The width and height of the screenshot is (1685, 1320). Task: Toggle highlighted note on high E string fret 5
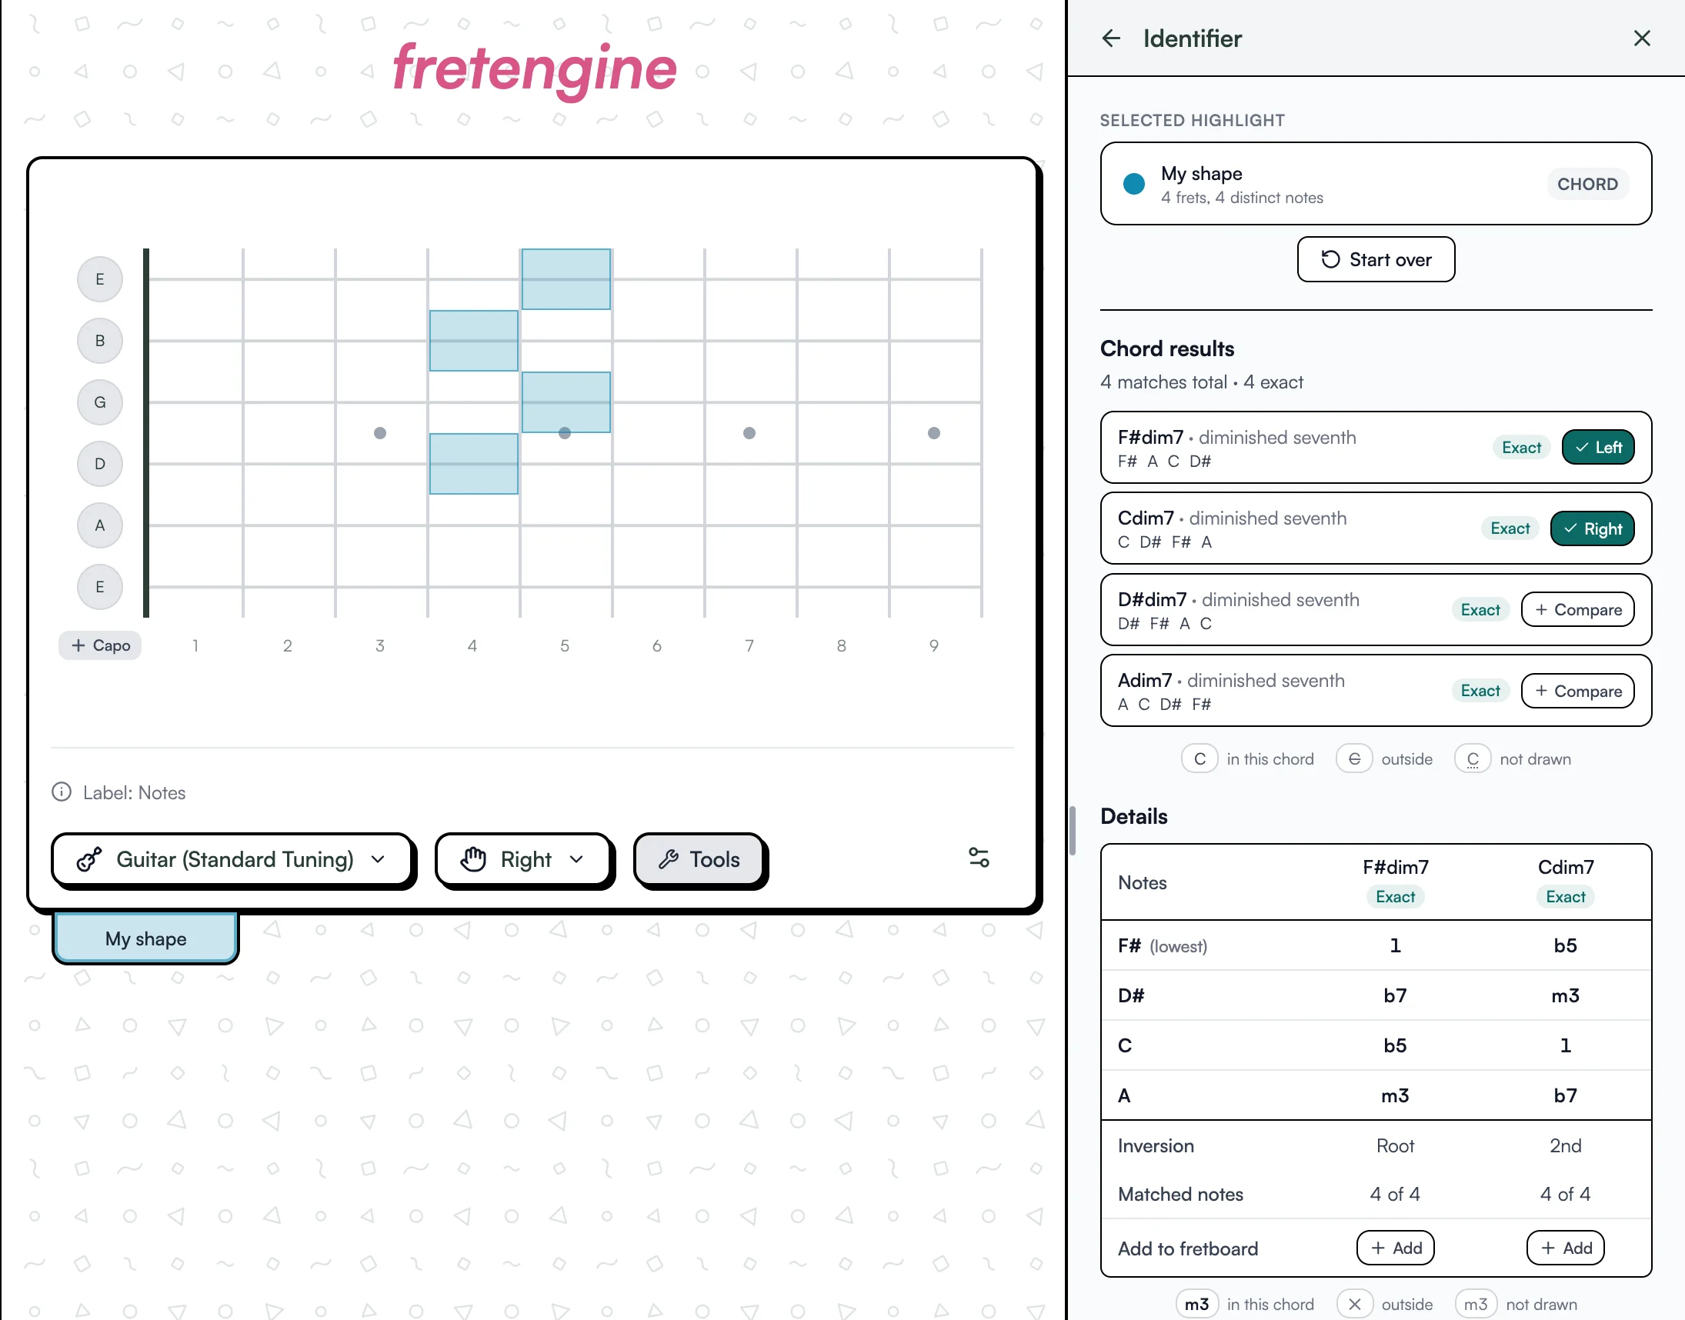(566, 279)
